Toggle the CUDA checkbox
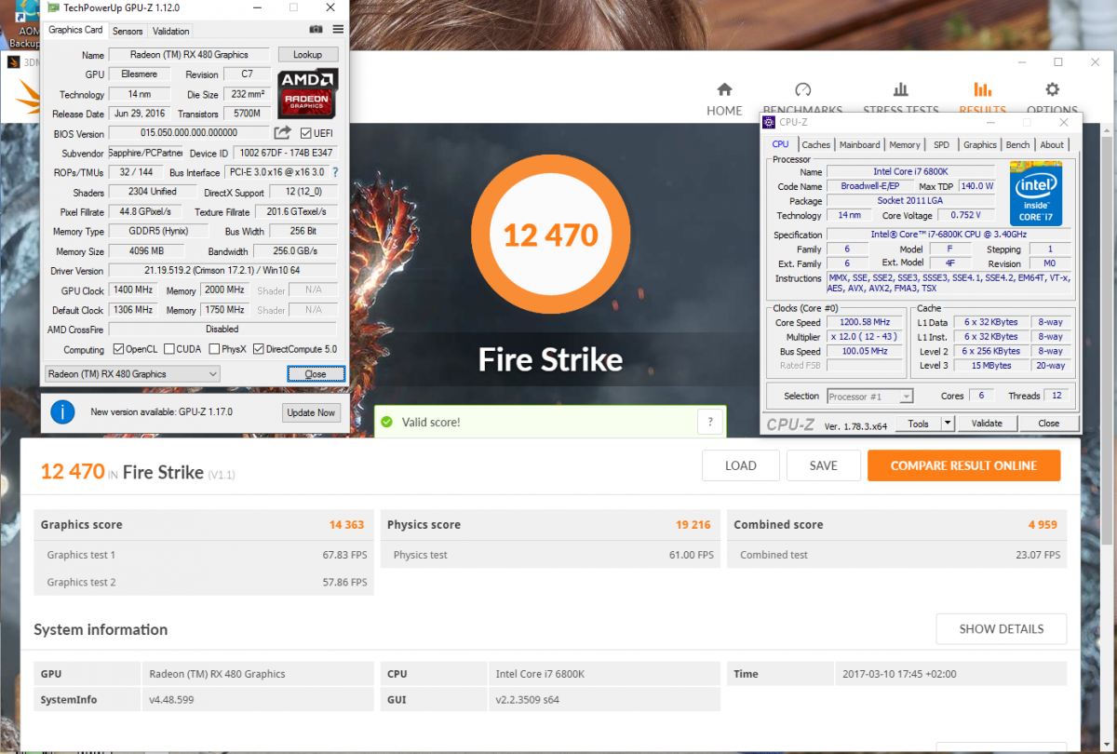The height and width of the screenshot is (754, 1117). 168,349
